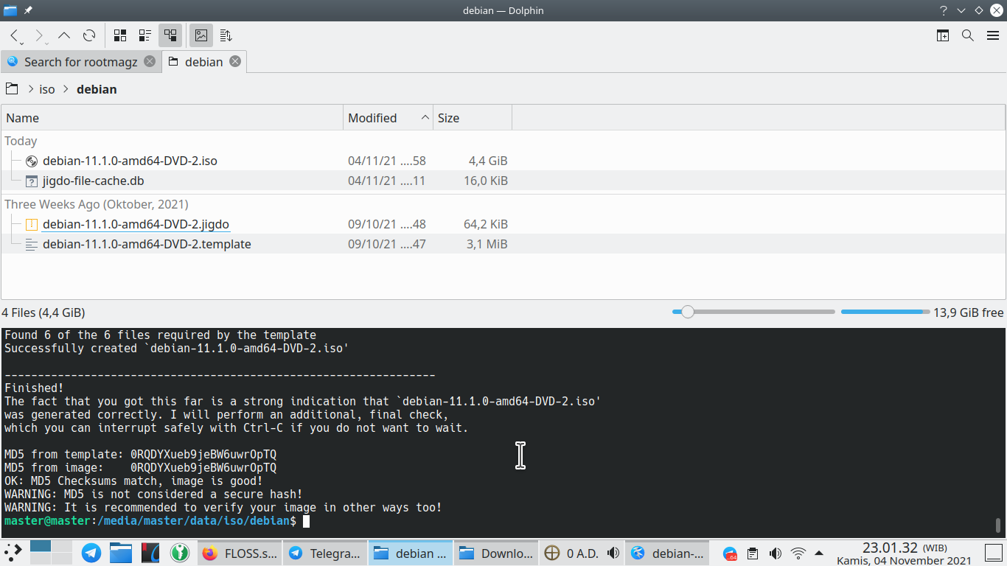Viewport: 1007px width, 566px height.
Task: Reload the current folder view
Action: pyautogui.click(x=89, y=35)
